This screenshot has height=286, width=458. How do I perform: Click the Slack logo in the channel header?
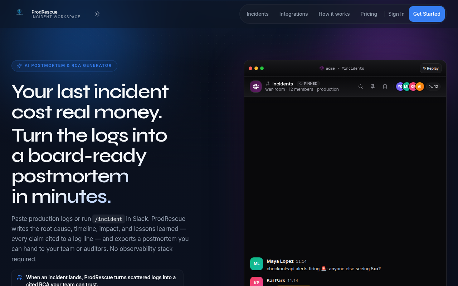tap(256, 87)
